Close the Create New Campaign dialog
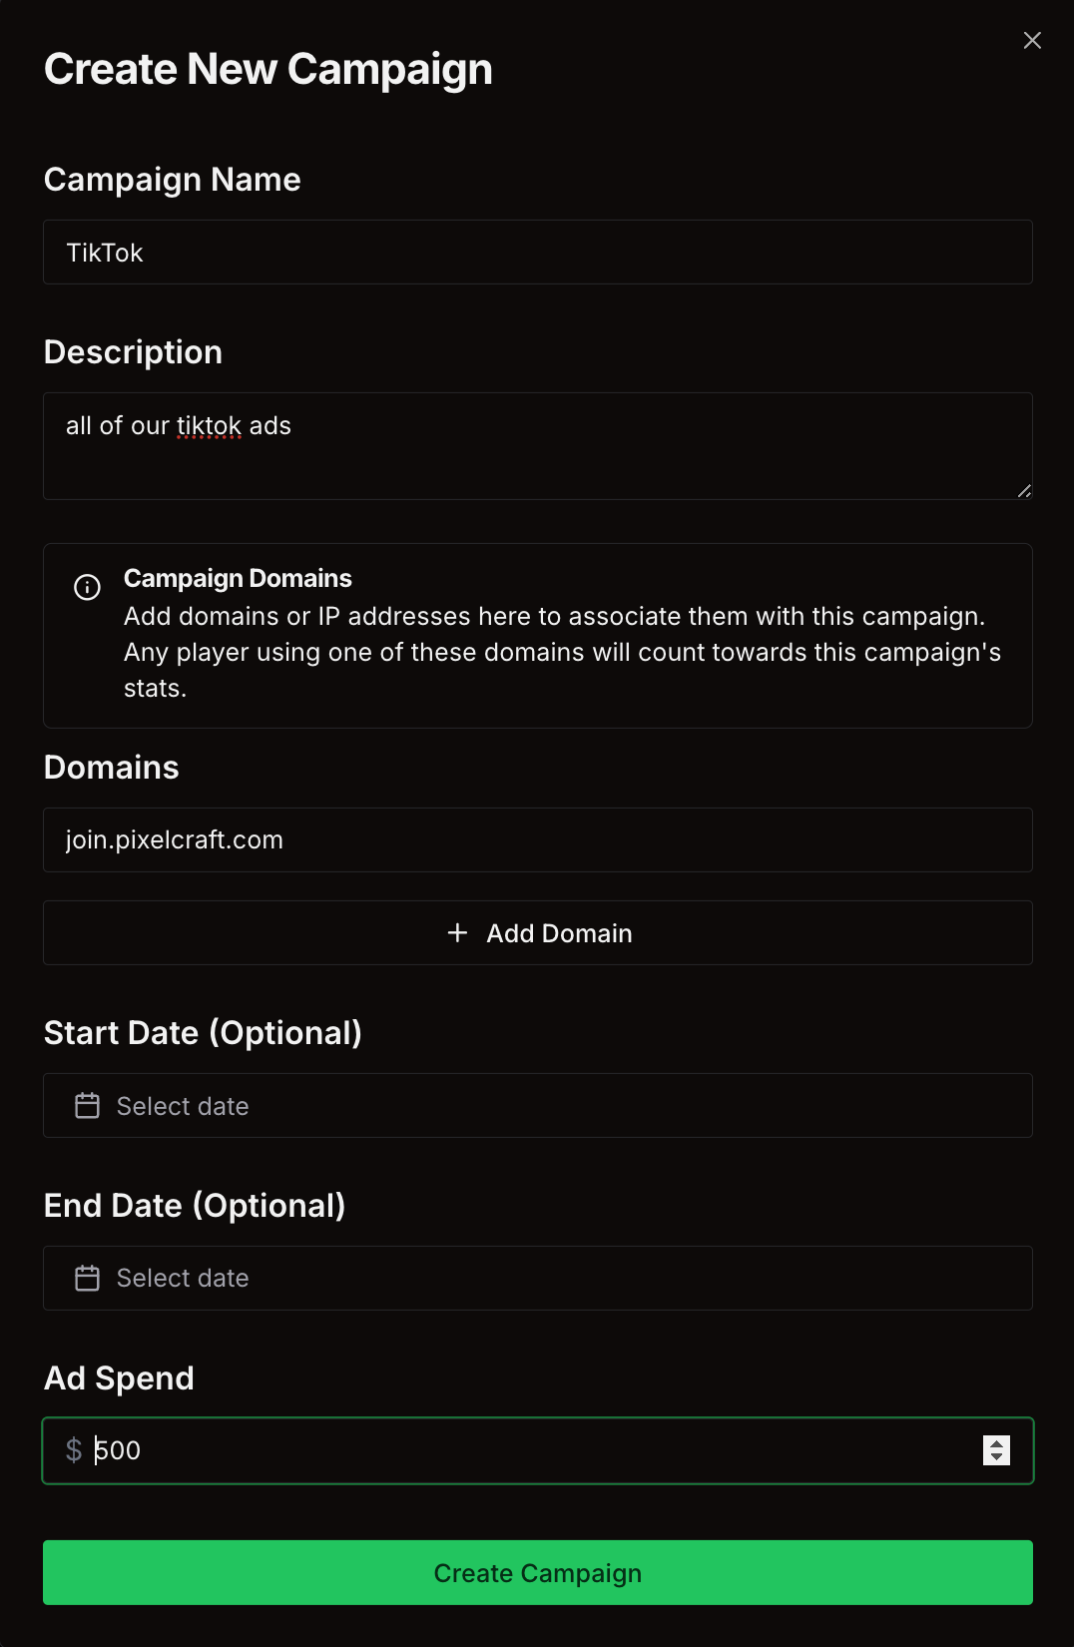Image resolution: width=1074 pixels, height=1647 pixels. point(1032,40)
